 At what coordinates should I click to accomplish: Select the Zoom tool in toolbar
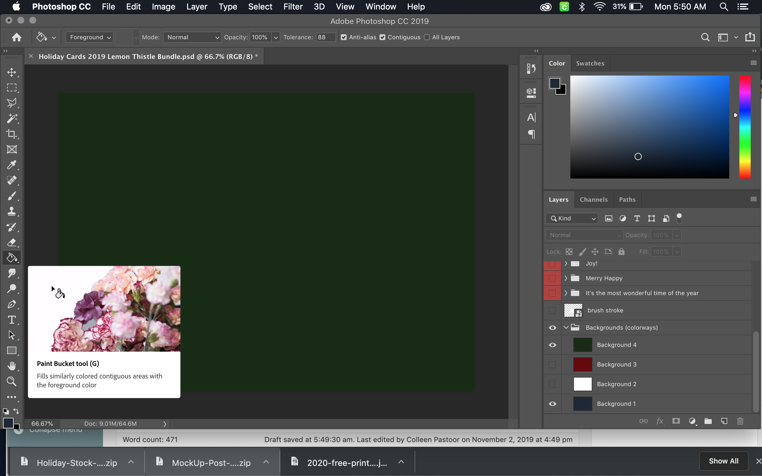coord(12,381)
